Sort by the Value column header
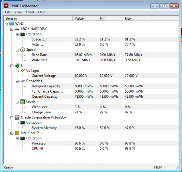The height and width of the screenshot is (172, 182). point(85,19)
